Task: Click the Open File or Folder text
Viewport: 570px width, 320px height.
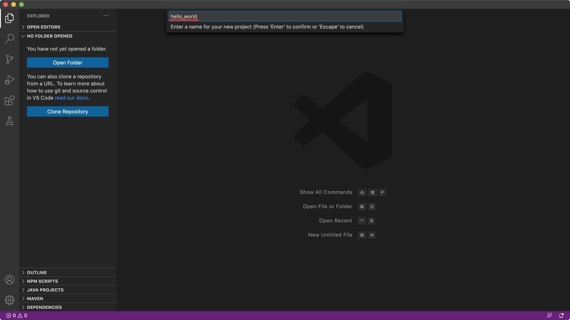Action: coord(328,207)
